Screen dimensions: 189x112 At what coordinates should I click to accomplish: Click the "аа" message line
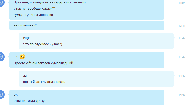pos(25,76)
